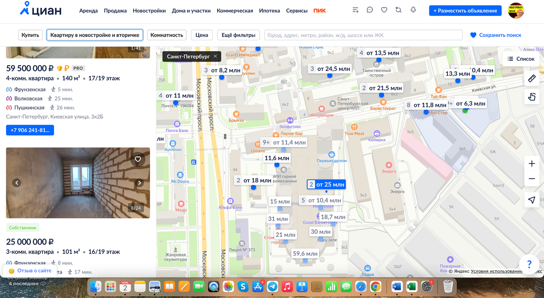Open Finder from the dock
The image size is (544, 298).
click(x=96, y=286)
